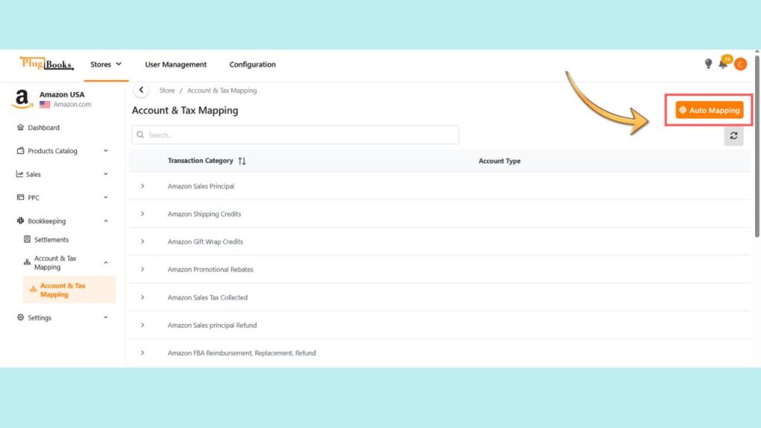This screenshot has width=761, height=428.
Task: Click Amazon Promotional Rebates text
Action: 210,269
